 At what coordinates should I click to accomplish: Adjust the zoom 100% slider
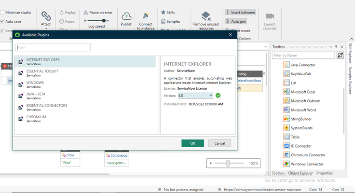tap(229, 163)
